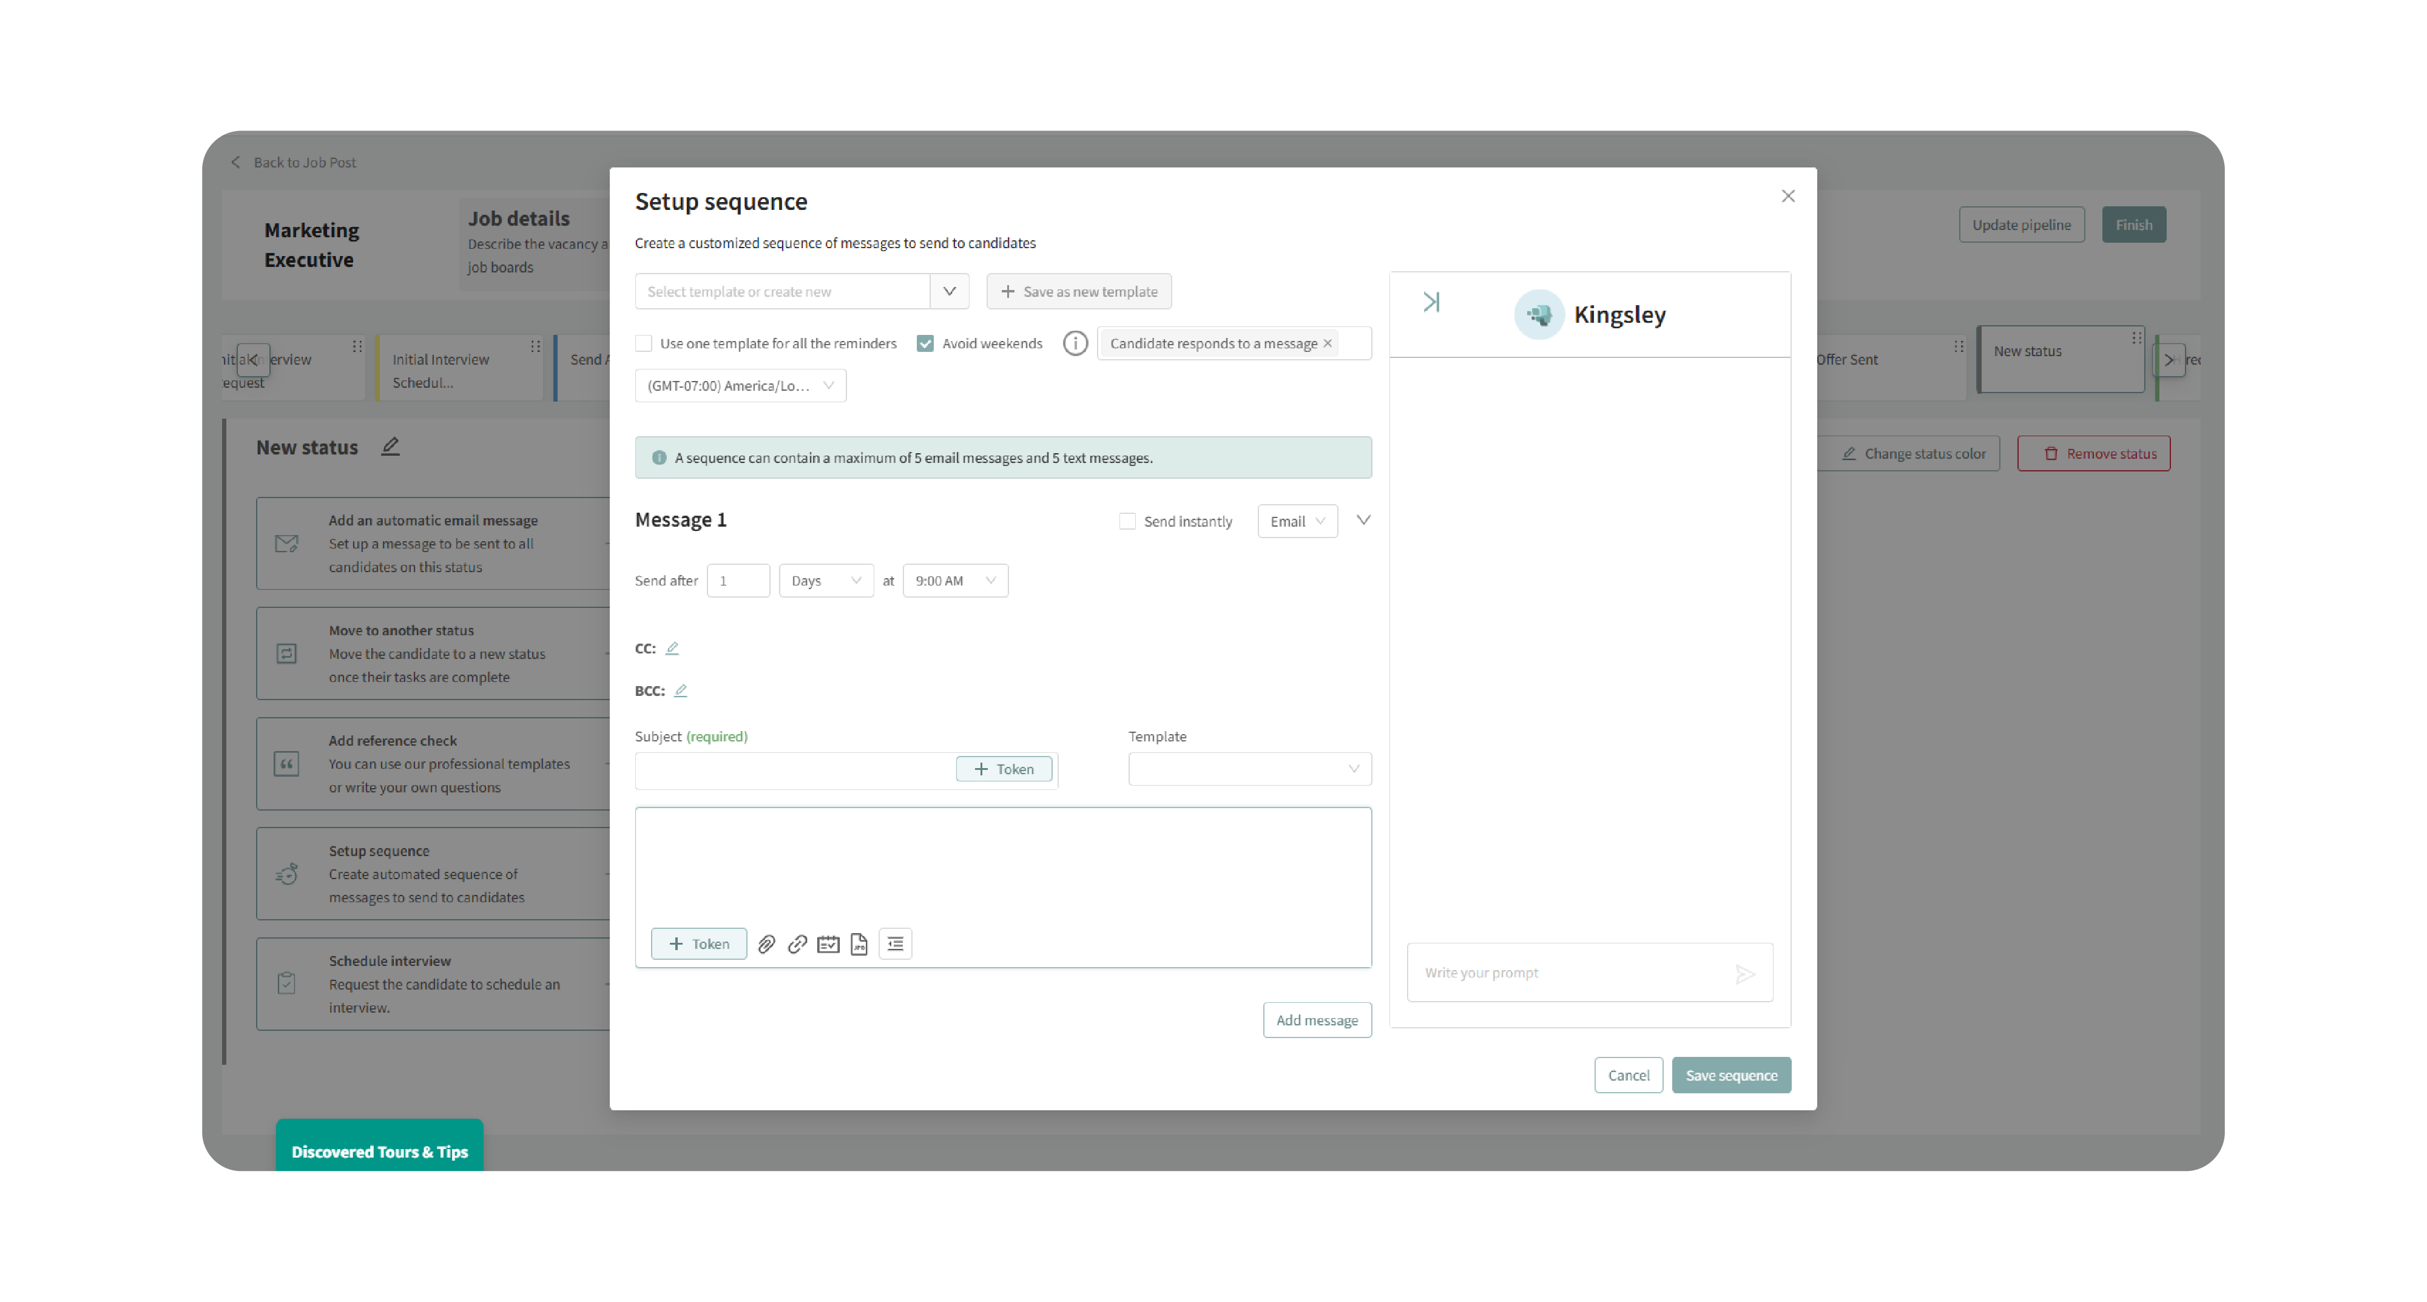Click the pencil icon next to CC

click(x=672, y=648)
